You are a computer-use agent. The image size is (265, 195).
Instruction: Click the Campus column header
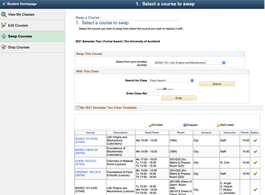tap(206, 133)
